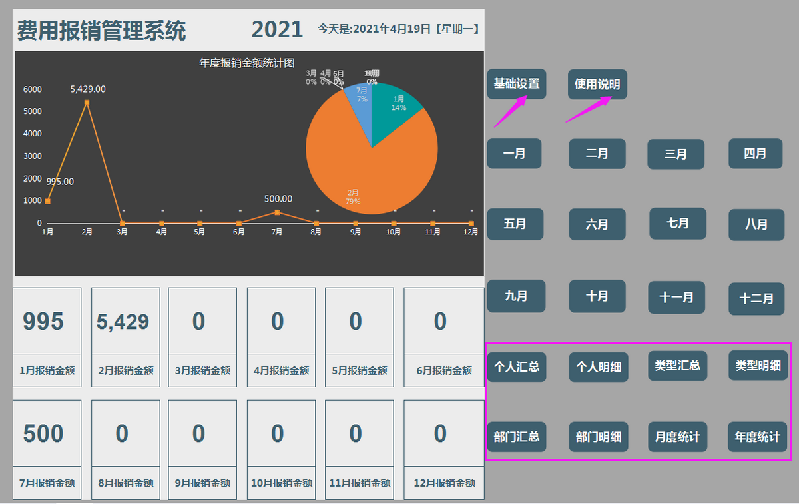Open the 使用说明 instructions button

point(597,84)
